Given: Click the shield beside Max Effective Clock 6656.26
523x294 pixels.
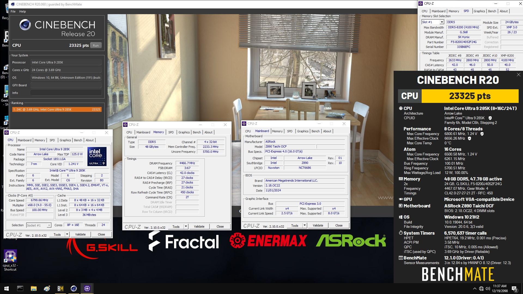Looking at the screenshot, I should (469, 139).
